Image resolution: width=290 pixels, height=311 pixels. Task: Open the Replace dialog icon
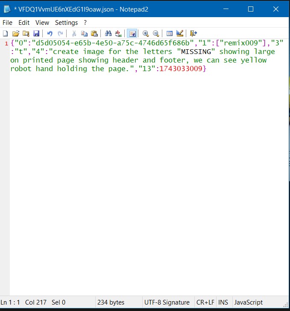tap(118, 33)
